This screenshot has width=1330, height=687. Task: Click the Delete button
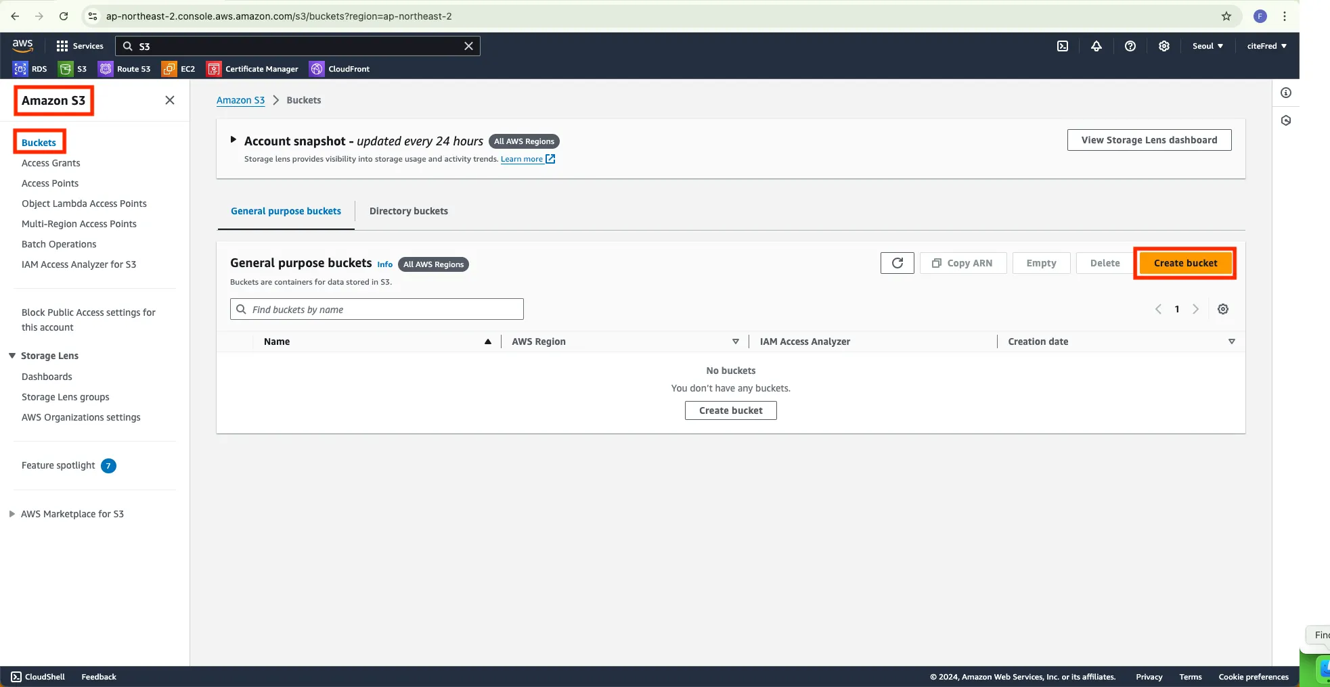[x=1105, y=263]
